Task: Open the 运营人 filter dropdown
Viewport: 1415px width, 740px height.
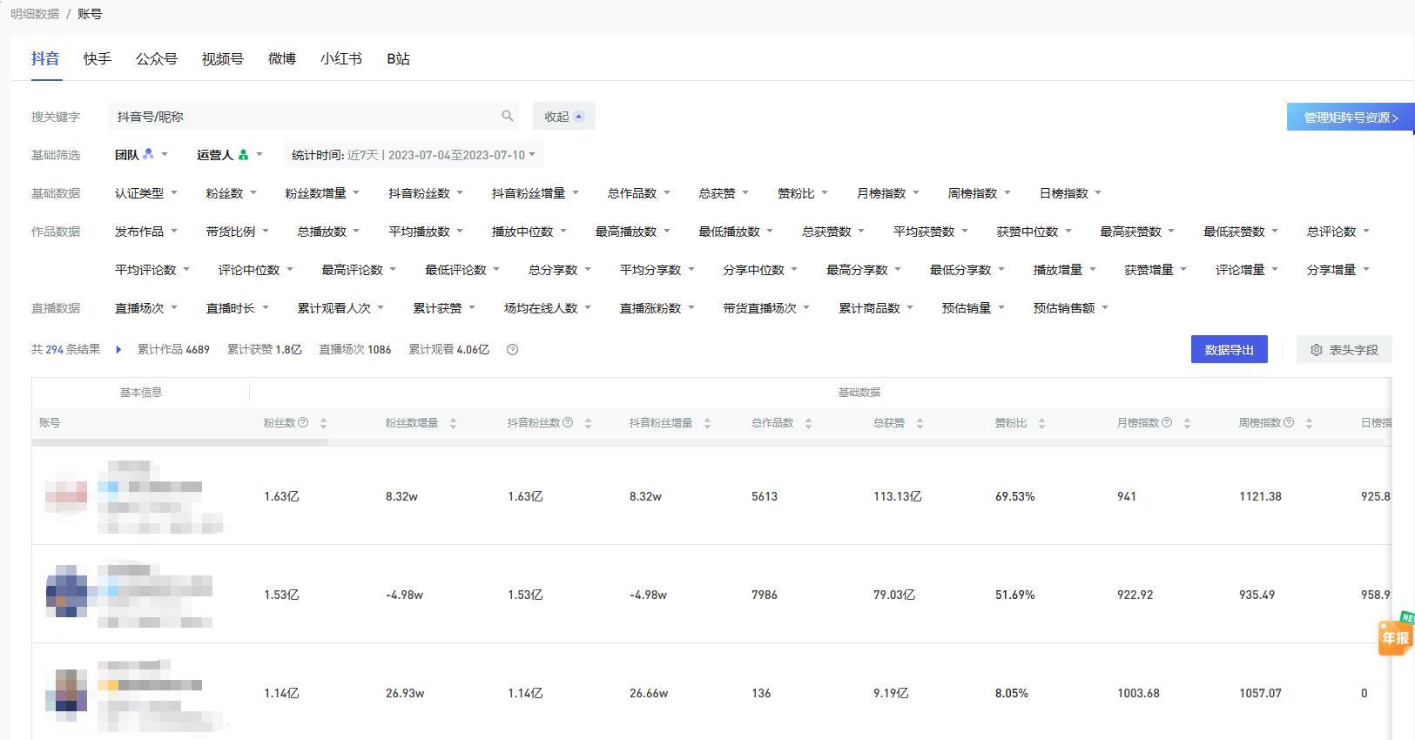Action: pyautogui.click(x=230, y=155)
